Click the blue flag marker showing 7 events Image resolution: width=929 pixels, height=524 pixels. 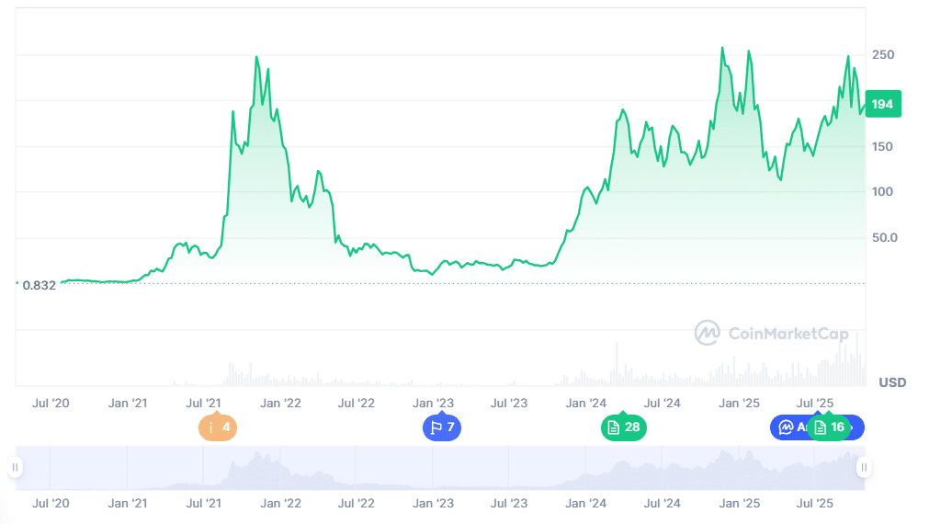point(442,427)
